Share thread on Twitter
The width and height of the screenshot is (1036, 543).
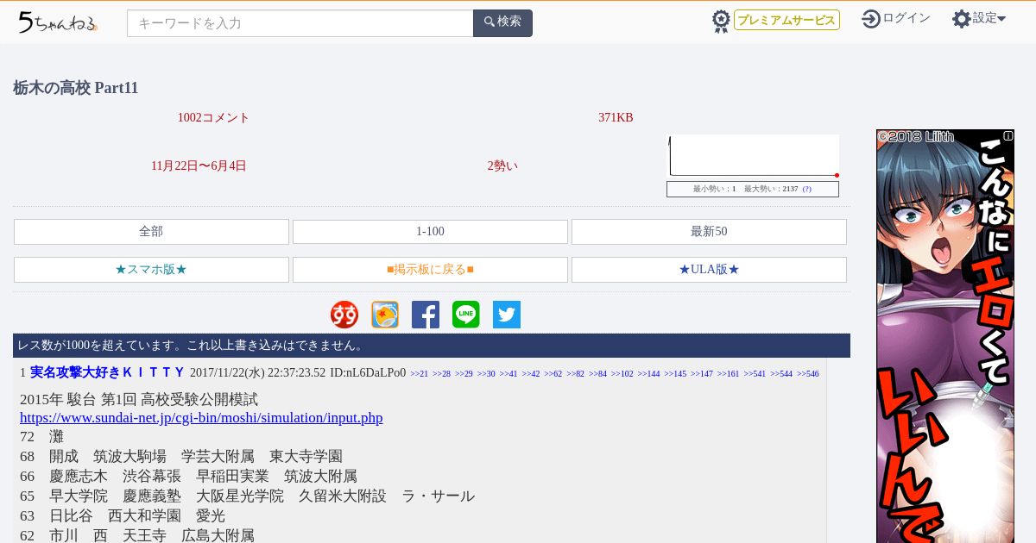pos(507,315)
